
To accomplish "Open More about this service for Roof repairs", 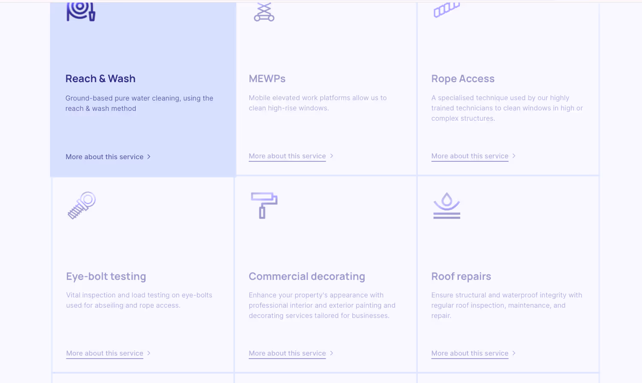I will pyautogui.click(x=470, y=353).
